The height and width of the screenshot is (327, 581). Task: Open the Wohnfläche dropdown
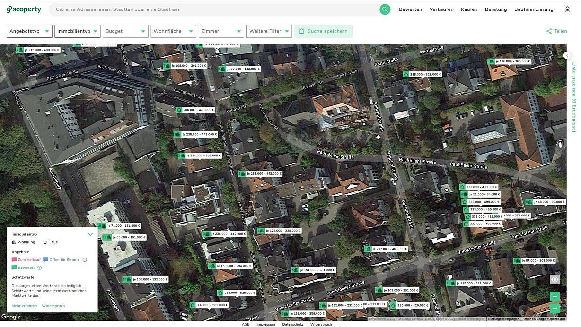click(x=173, y=31)
